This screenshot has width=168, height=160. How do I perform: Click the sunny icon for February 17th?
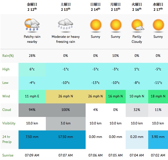point(158,25)
